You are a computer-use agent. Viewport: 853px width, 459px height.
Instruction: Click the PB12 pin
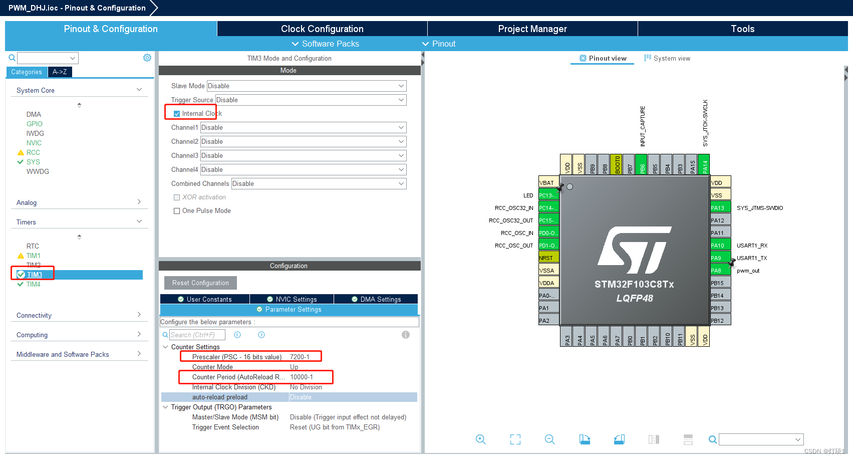click(720, 321)
